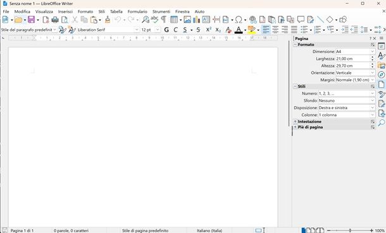Screen dimensions: 386x233
Task: Insert table icon
Action: coord(174,20)
